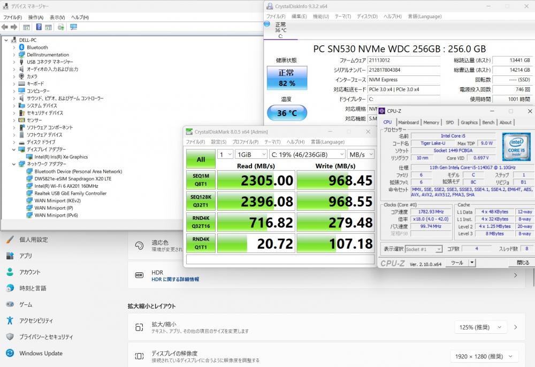The height and width of the screenshot is (367, 535).
Task: Open Gaming via the controller icon
Action: click(x=10, y=304)
